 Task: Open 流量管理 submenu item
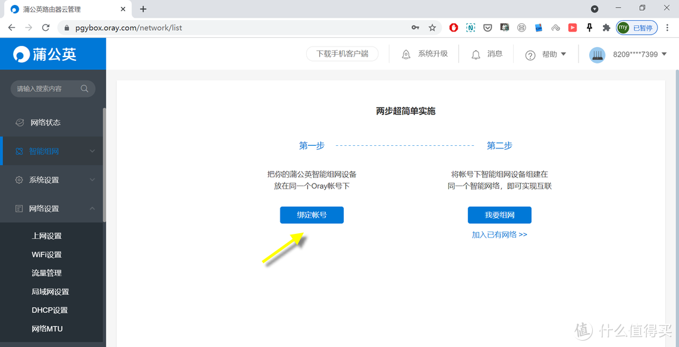coord(47,273)
